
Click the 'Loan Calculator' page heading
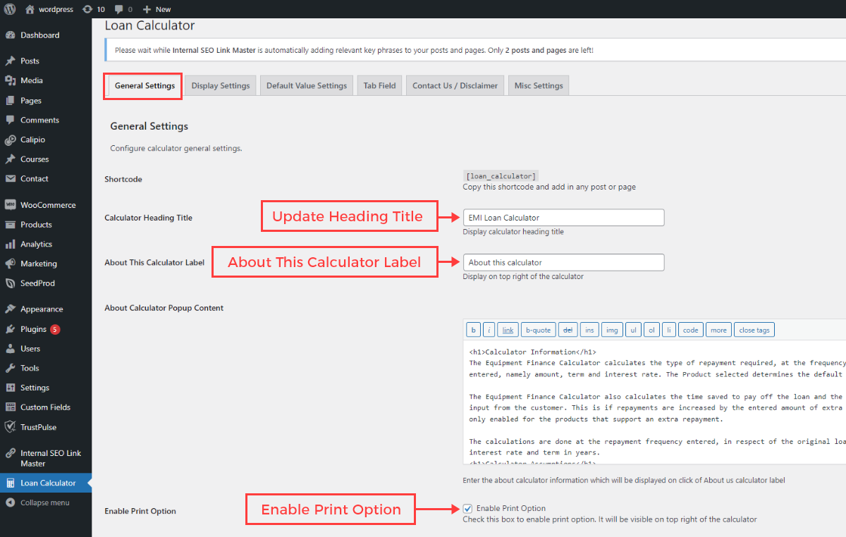[x=149, y=25]
